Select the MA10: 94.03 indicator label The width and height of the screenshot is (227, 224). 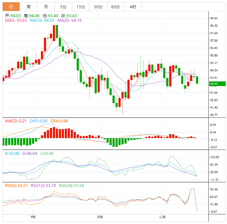point(42,21)
